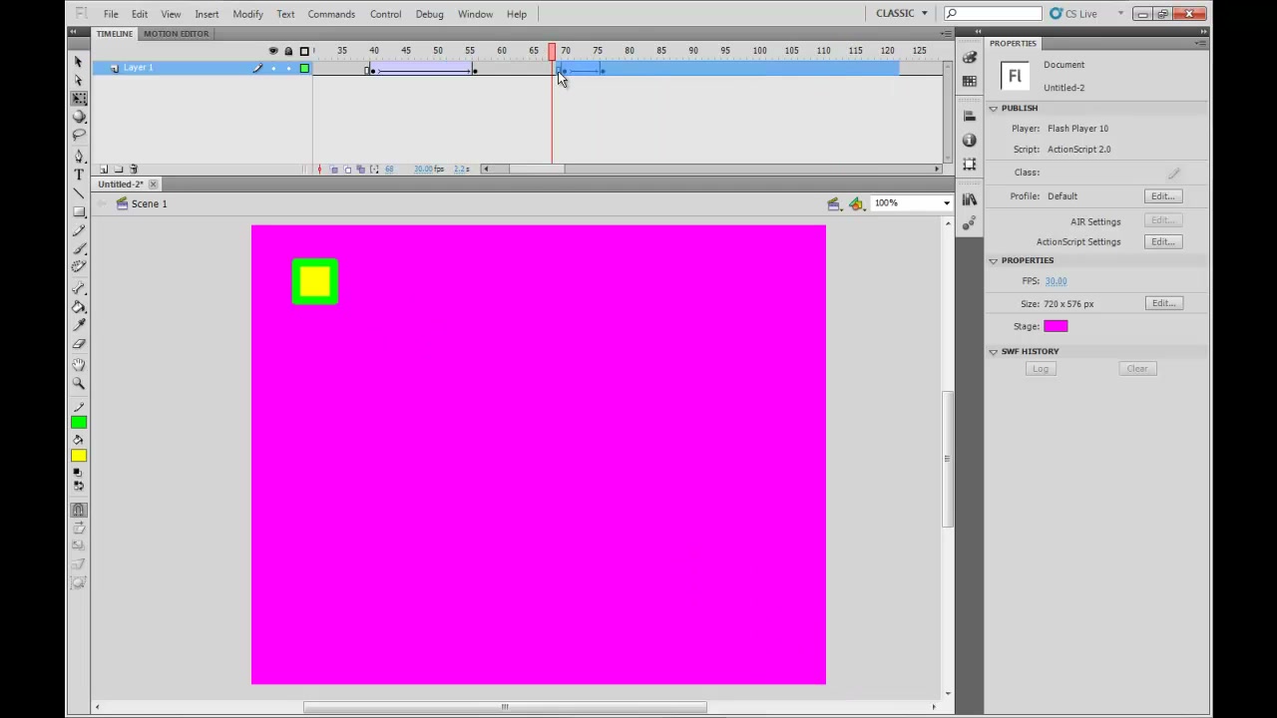
Task: Open the Properties panel options menu
Action: click(x=1200, y=44)
